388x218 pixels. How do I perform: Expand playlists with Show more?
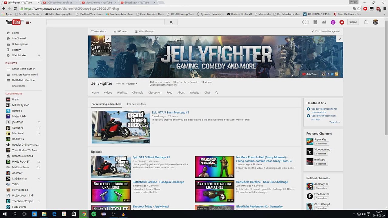[x=19, y=86]
